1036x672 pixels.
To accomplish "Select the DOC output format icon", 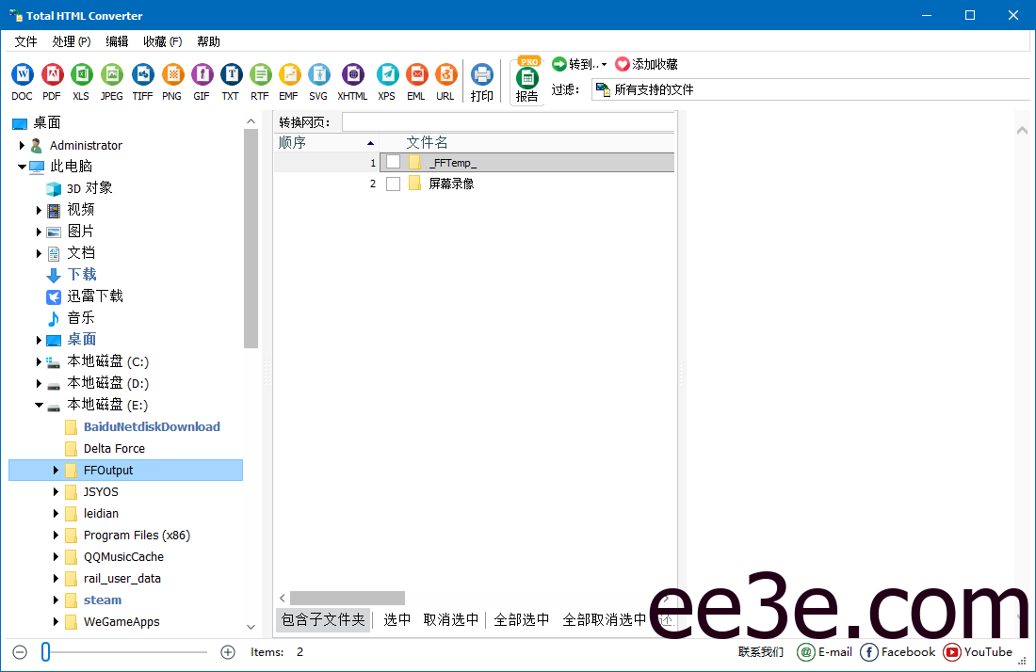I will tap(21, 74).
